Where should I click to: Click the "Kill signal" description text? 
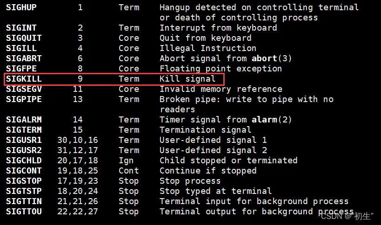click(x=187, y=79)
